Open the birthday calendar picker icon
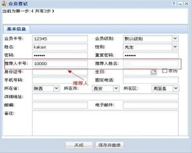This screenshot has height=153, width=192. coord(154,72)
